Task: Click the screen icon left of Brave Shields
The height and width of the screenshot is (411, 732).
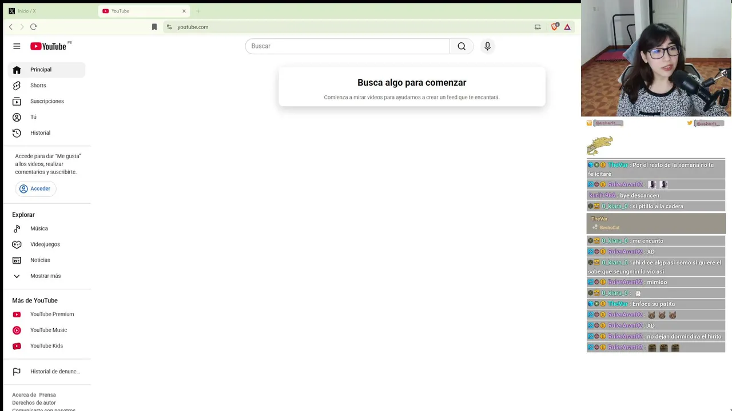Action: click(x=538, y=27)
